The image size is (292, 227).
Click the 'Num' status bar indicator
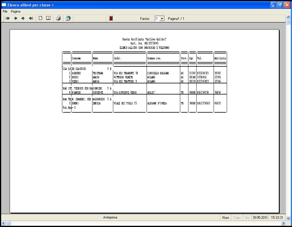[x=226, y=218]
